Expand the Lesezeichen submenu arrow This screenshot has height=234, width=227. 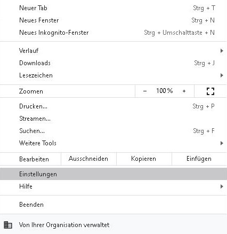click(x=222, y=75)
